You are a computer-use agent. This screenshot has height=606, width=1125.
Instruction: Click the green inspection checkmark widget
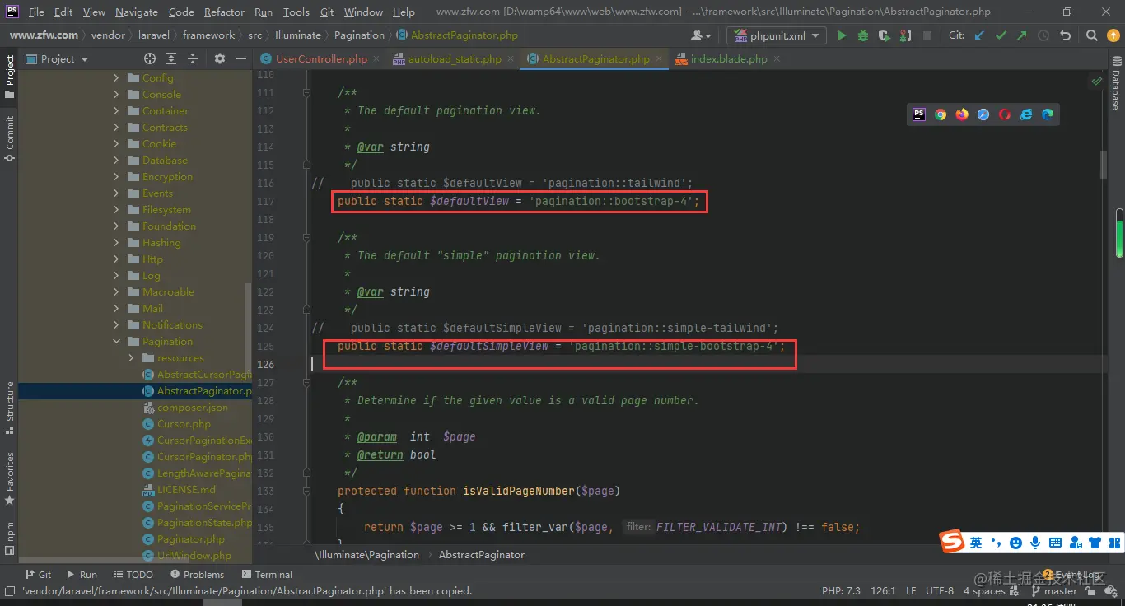point(1097,81)
